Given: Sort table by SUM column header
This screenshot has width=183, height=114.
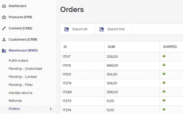Looking at the screenshot, I should (111, 47).
